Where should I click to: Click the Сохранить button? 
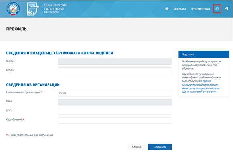coord(160,147)
